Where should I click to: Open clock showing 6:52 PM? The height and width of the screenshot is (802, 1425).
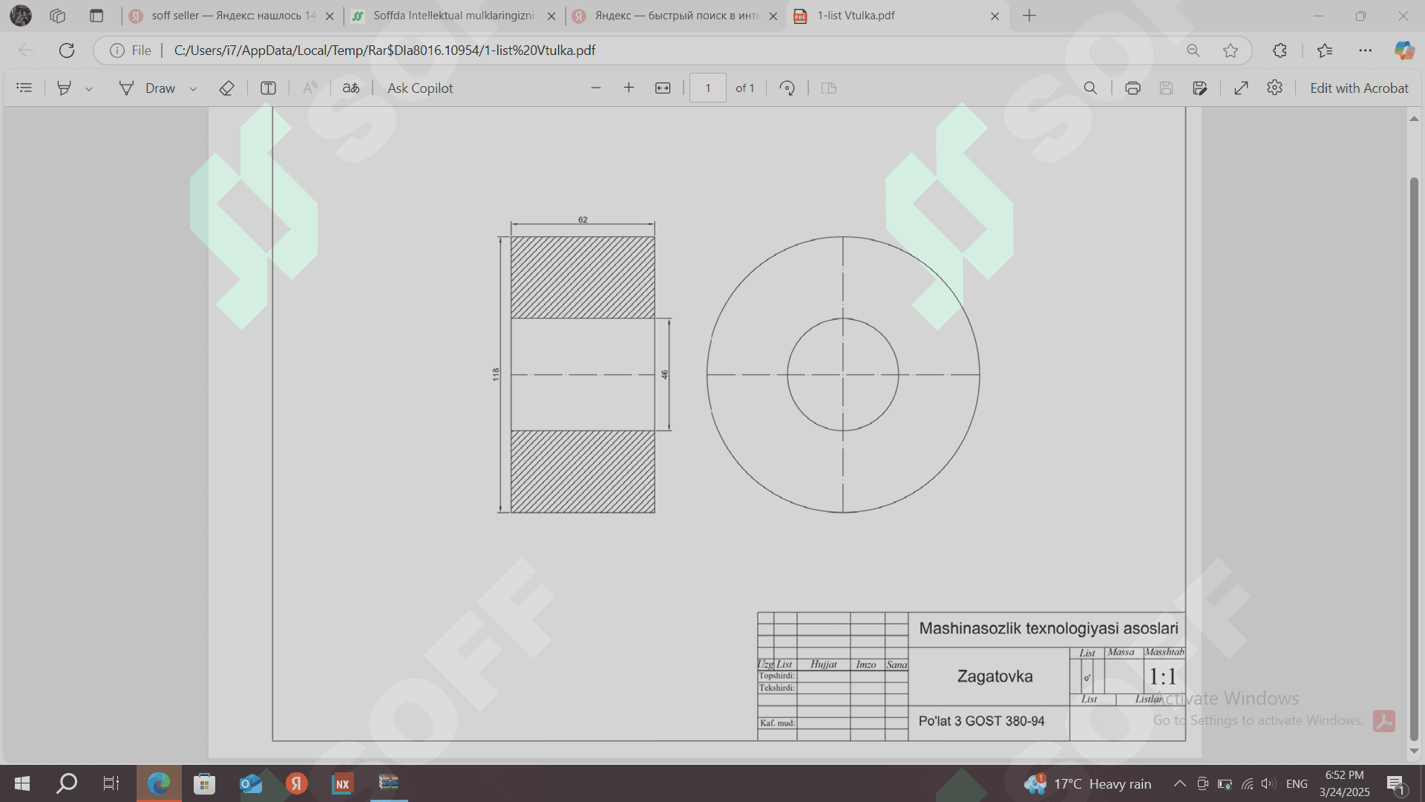coord(1344,783)
